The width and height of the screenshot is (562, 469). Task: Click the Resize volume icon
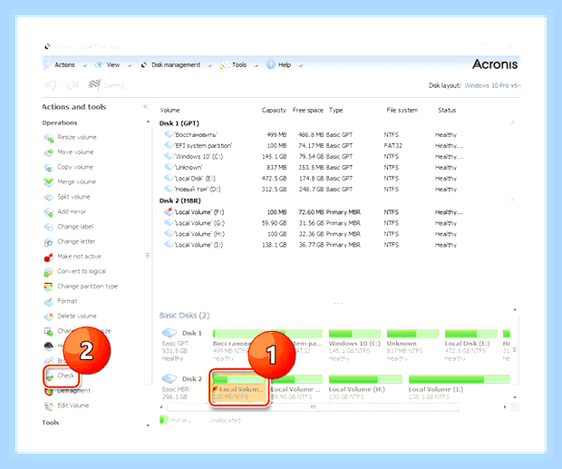click(x=48, y=138)
